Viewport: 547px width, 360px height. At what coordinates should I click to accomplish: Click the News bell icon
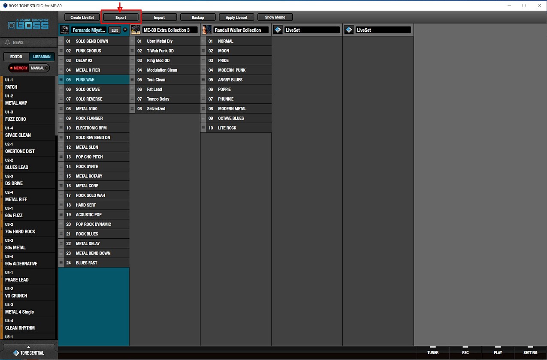[x=8, y=42]
